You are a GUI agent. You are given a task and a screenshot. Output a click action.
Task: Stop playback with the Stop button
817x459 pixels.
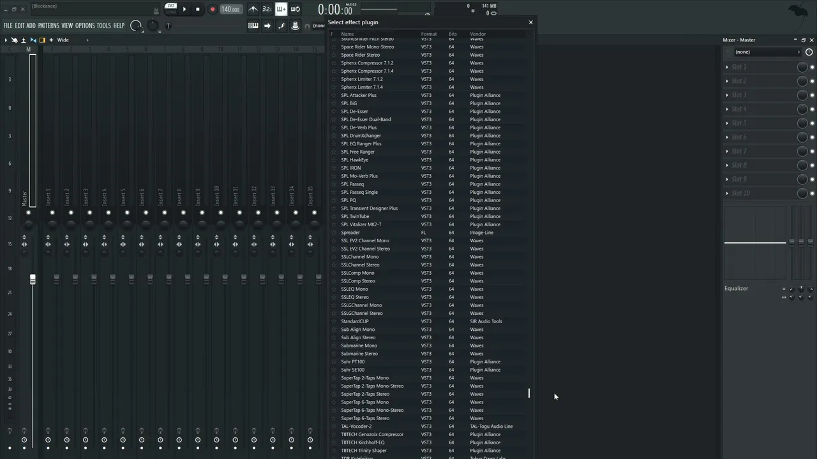pos(198,10)
